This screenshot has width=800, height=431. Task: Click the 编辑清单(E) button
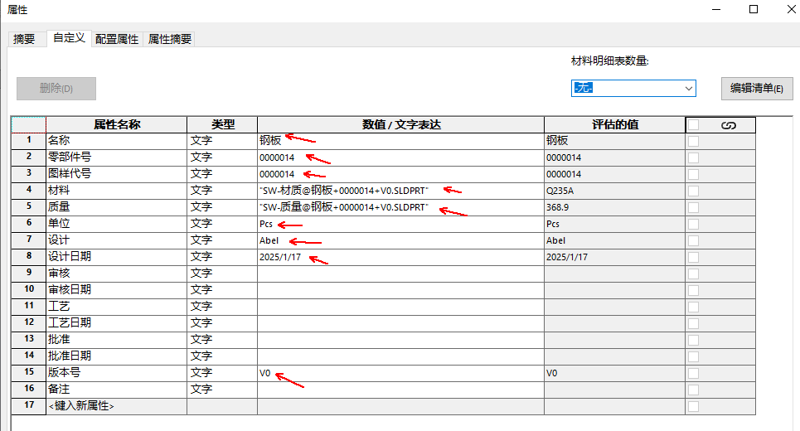click(757, 89)
